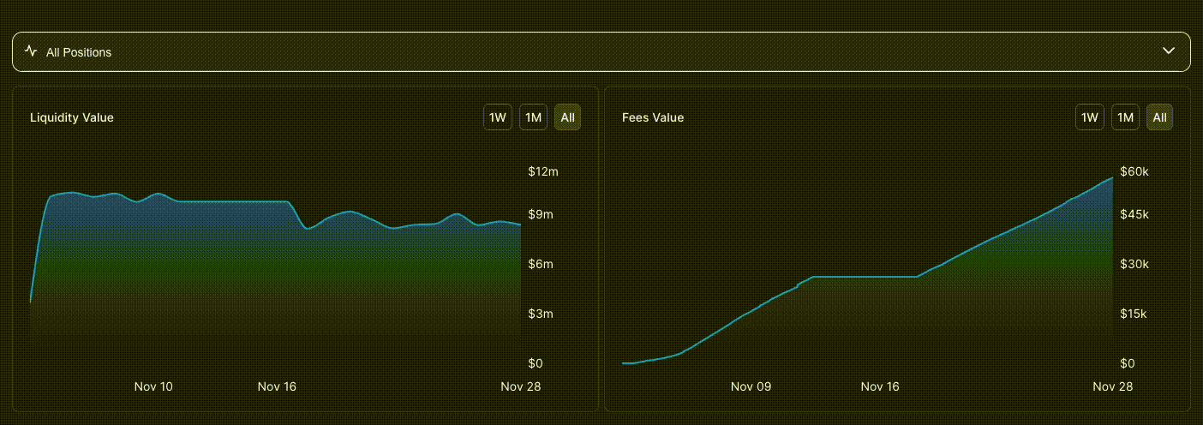The width and height of the screenshot is (1203, 425).
Task: Click the $0 label on Fees Value chart
Action: click(1128, 363)
